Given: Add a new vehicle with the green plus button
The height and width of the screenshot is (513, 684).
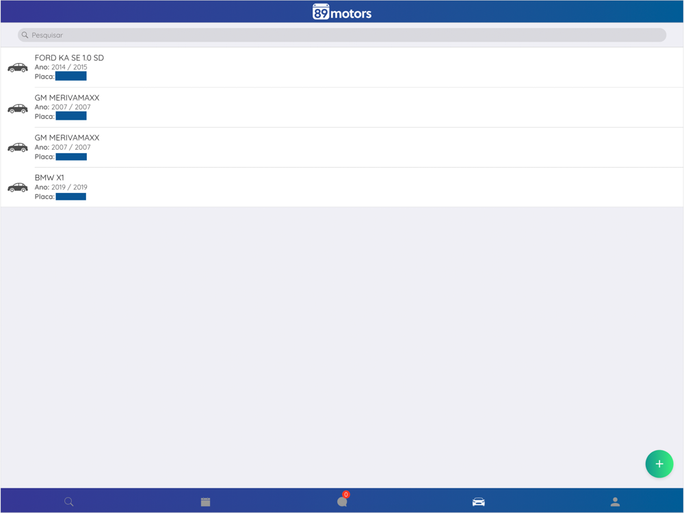Looking at the screenshot, I should 659,464.
